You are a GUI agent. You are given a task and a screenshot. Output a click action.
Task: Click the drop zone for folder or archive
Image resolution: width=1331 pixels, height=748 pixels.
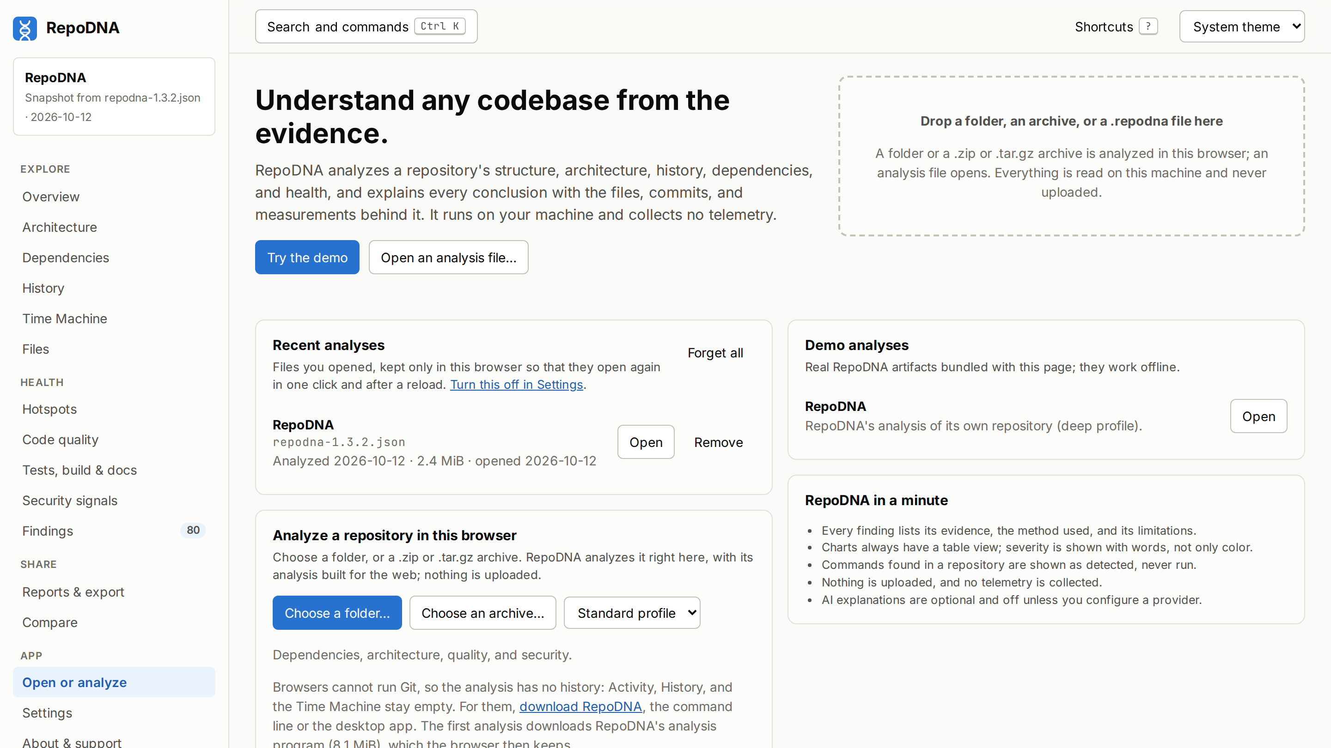click(1071, 156)
